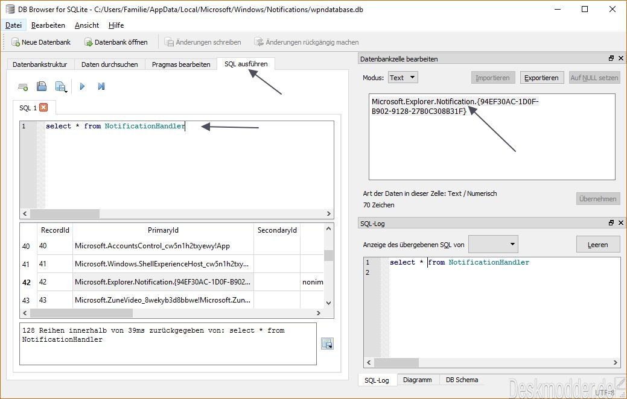Viewport: 627px width, 399px height.
Task: Open the Hilfe menu
Action: click(x=116, y=25)
